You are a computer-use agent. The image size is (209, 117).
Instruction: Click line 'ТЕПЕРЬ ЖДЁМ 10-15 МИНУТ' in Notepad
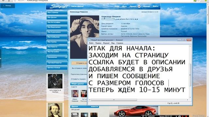(x=137, y=90)
